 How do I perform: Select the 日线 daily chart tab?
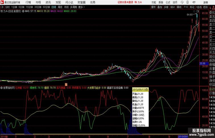pos(54,7)
